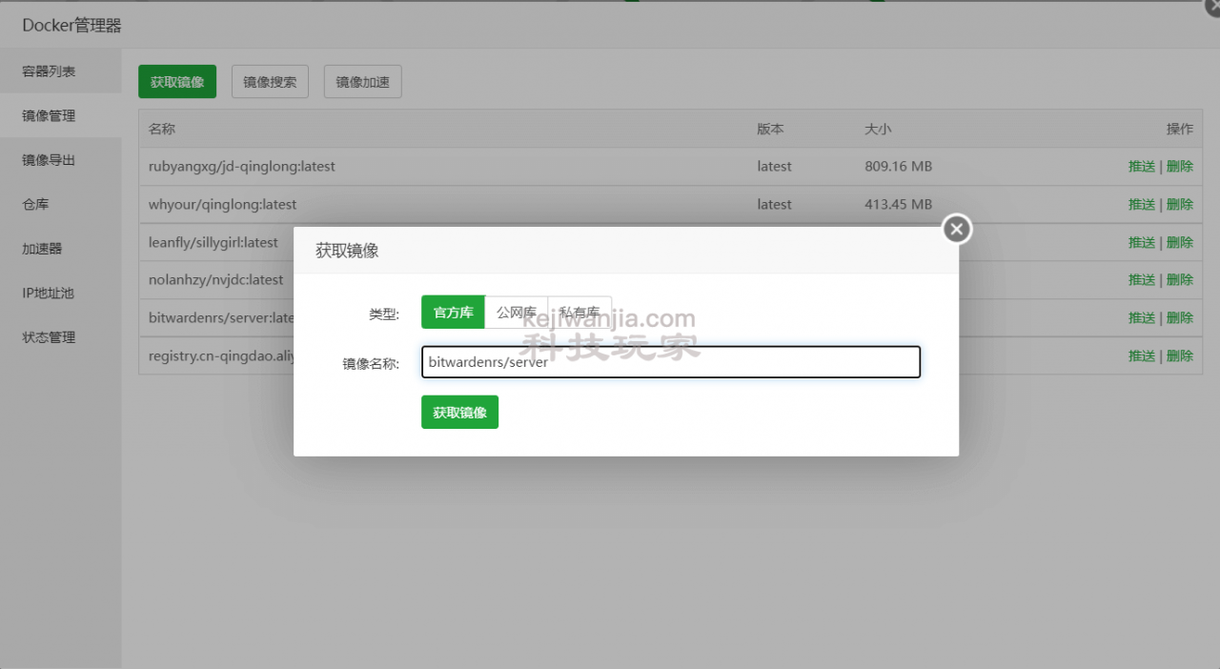This screenshot has width=1220, height=669.
Task: Select the 私有库 type option
Action: coord(579,313)
